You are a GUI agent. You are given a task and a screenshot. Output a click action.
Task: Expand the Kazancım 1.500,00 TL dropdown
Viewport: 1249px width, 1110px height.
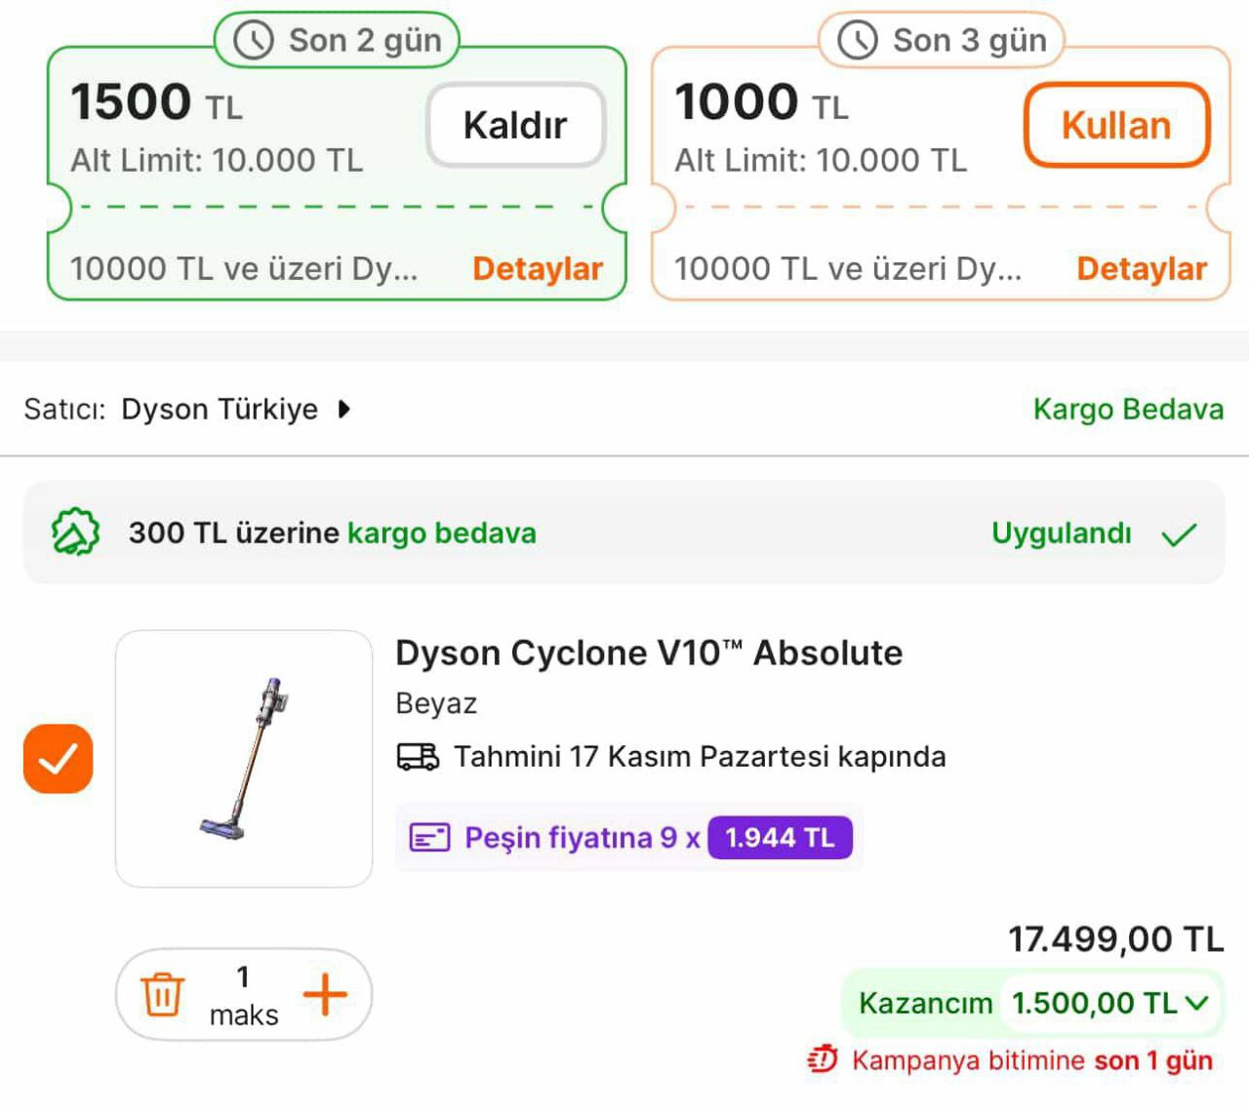click(x=1197, y=1003)
